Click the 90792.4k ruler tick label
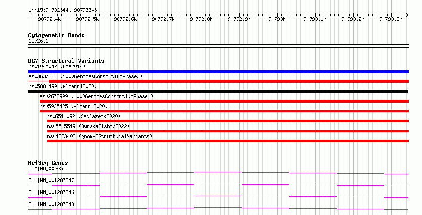422x215 pixels. [x=49, y=19]
